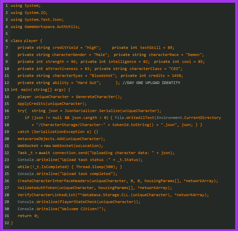Image resolution: width=238 pixels, height=231 pixels.
Task: Click the closing brace on line 32
Action: [x=12, y=223]
